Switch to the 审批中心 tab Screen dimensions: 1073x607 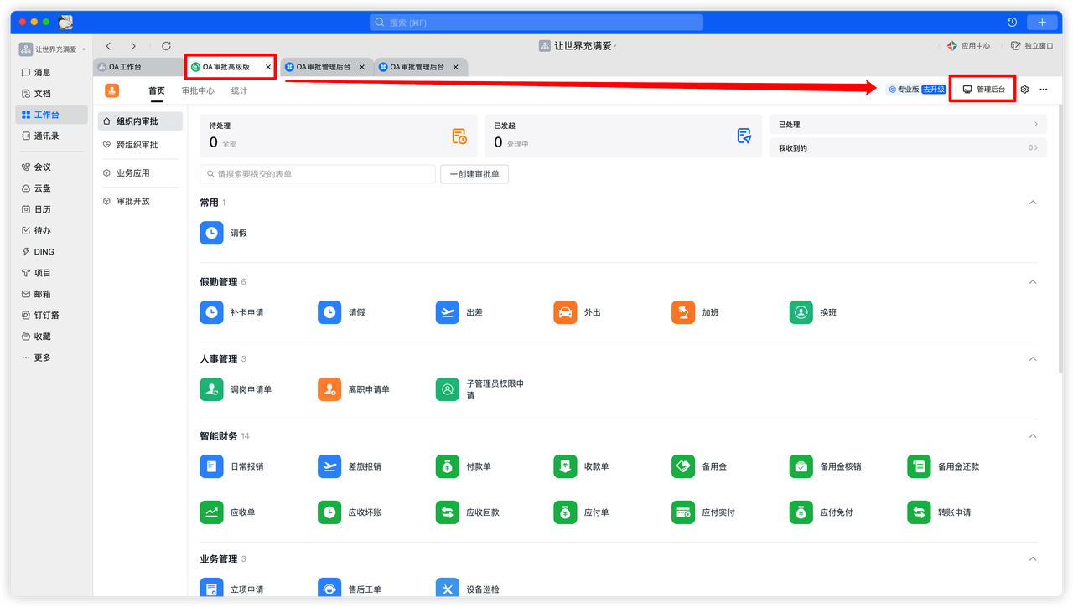pyautogui.click(x=198, y=90)
